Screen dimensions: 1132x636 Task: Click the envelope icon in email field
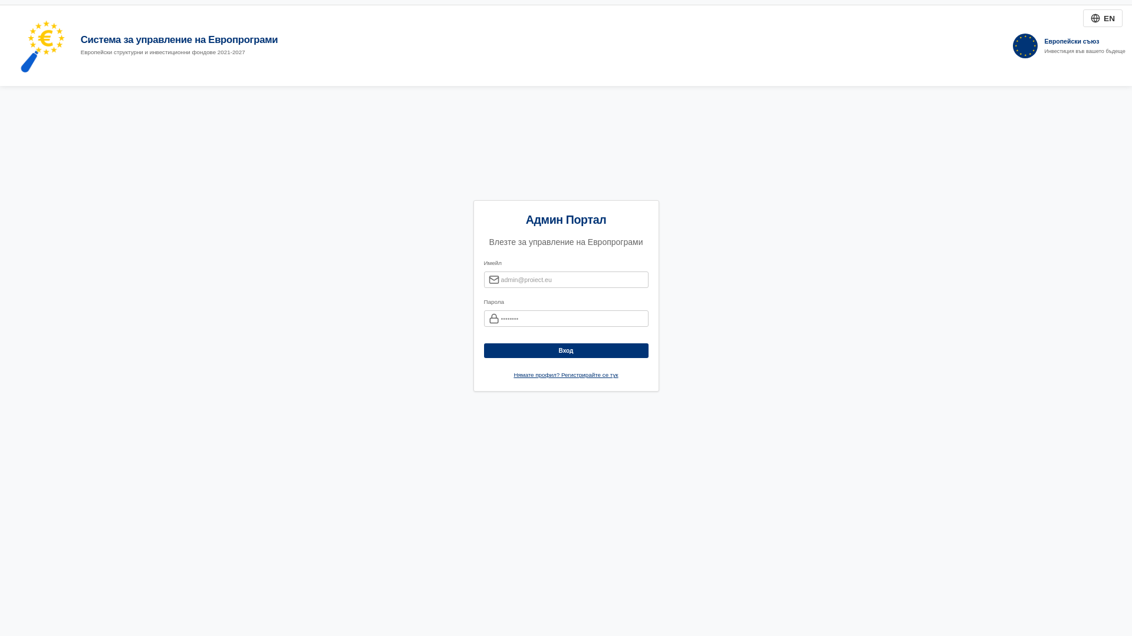click(x=494, y=280)
